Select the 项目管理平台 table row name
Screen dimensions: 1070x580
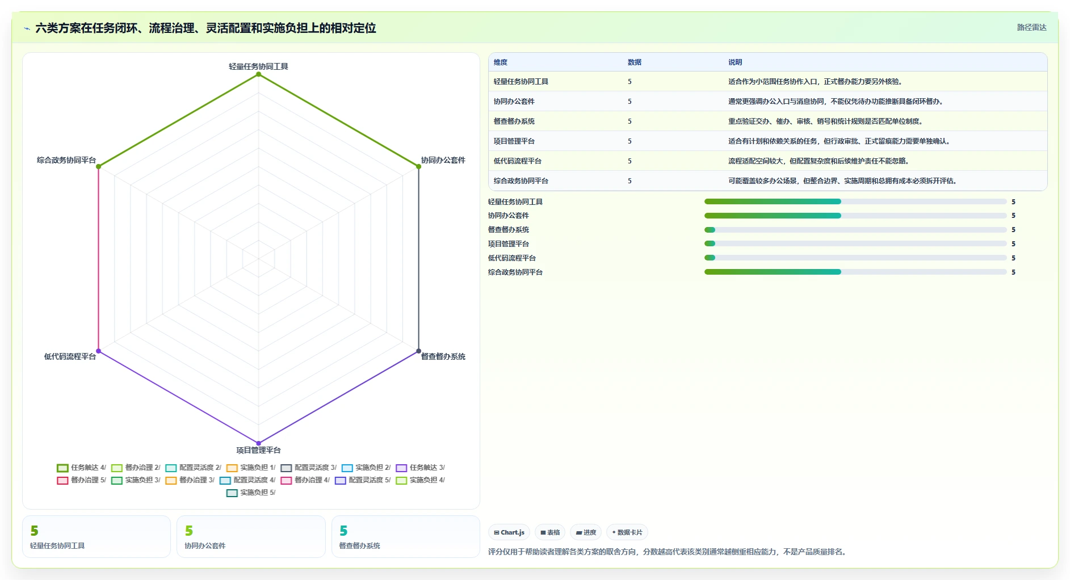coord(514,141)
